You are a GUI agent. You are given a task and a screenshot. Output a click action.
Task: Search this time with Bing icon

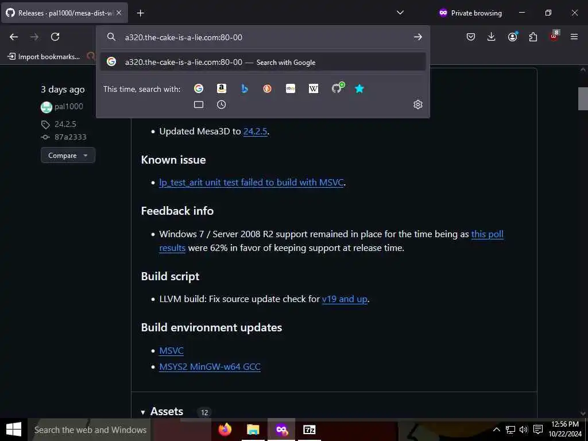tap(245, 88)
